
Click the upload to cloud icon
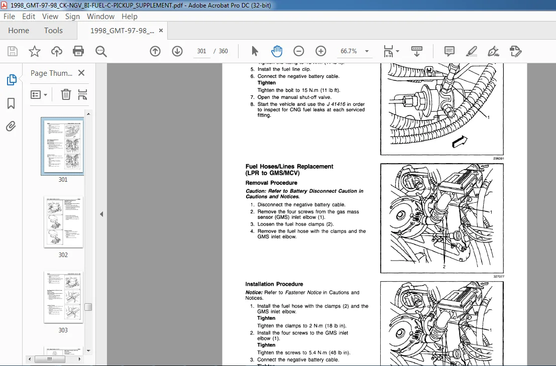point(57,51)
